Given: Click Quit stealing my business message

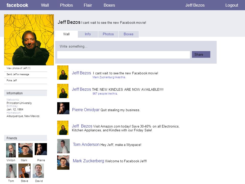Looking at the screenshot, I should point(120,110).
